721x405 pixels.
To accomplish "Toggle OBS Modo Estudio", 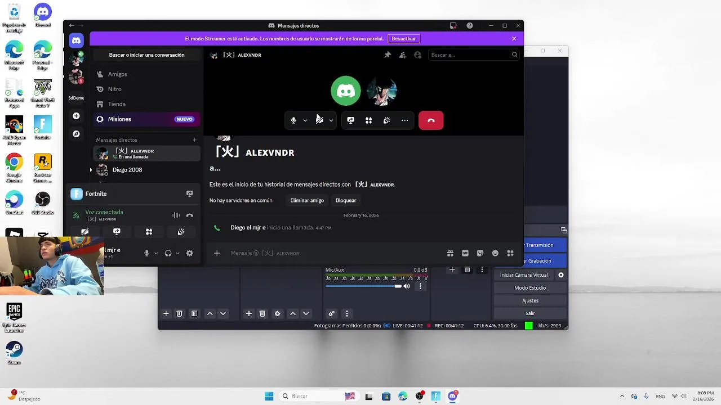I will [530, 288].
